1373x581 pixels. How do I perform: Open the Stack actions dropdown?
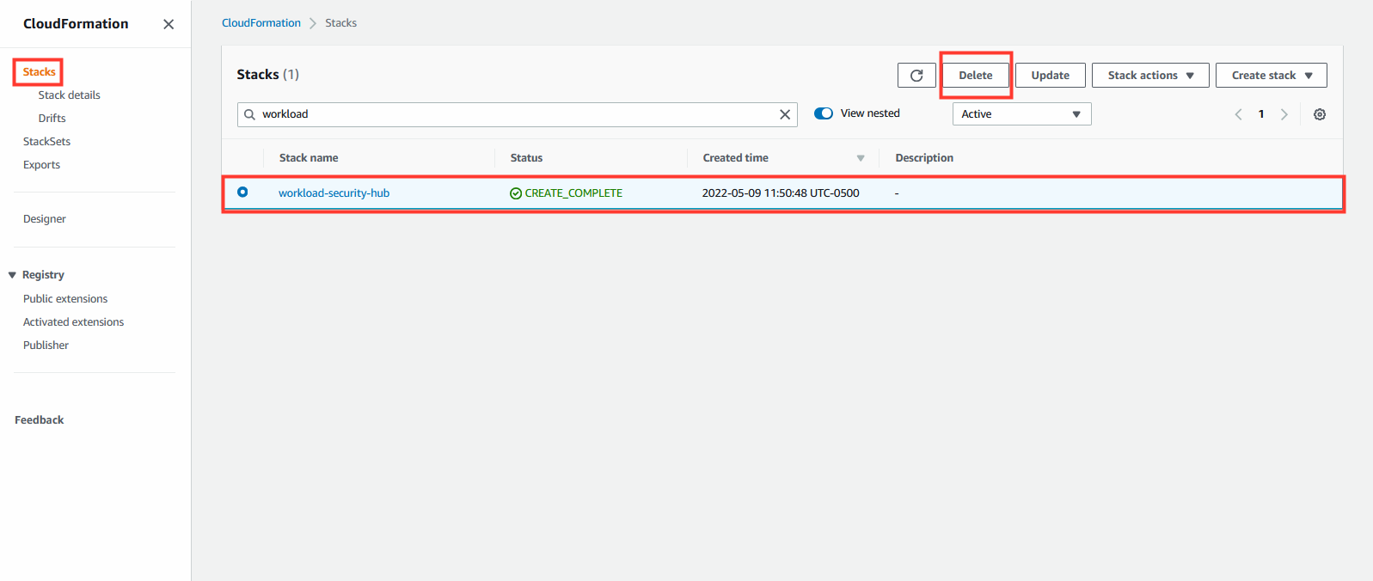pos(1150,76)
